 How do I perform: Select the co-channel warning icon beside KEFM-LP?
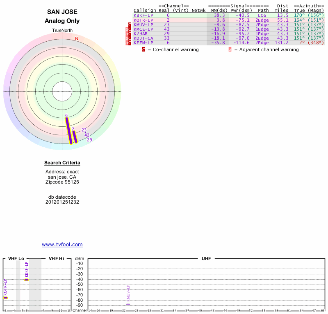point(130,43)
